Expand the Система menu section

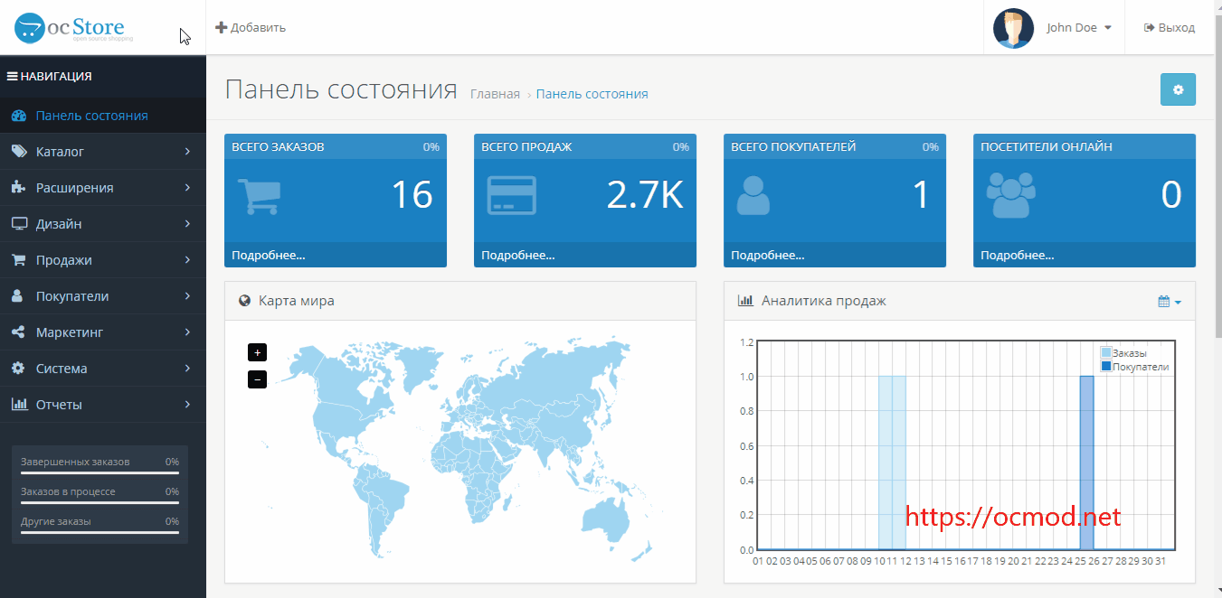[103, 369]
